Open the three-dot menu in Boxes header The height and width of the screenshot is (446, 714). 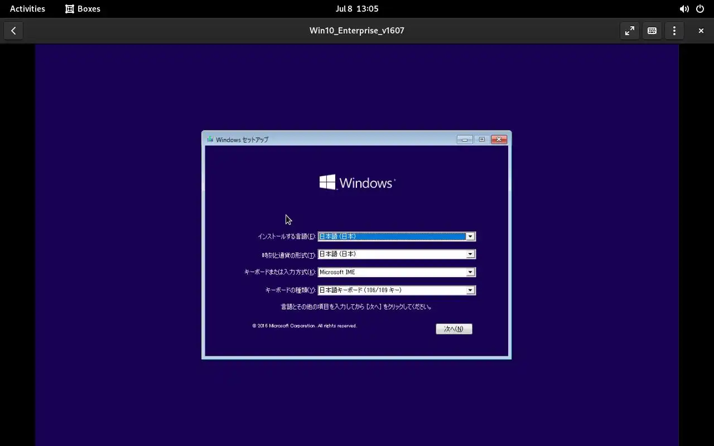[674, 31]
